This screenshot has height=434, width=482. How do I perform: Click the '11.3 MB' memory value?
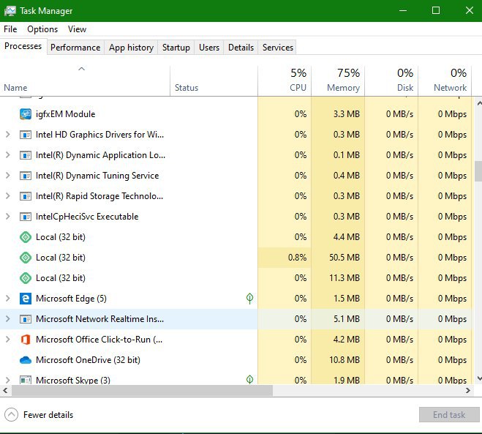point(344,278)
